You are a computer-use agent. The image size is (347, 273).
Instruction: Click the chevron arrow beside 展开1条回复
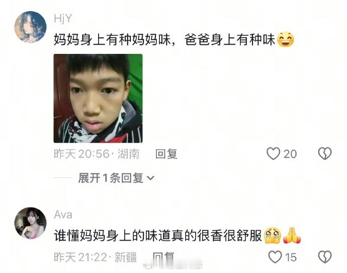point(150,178)
